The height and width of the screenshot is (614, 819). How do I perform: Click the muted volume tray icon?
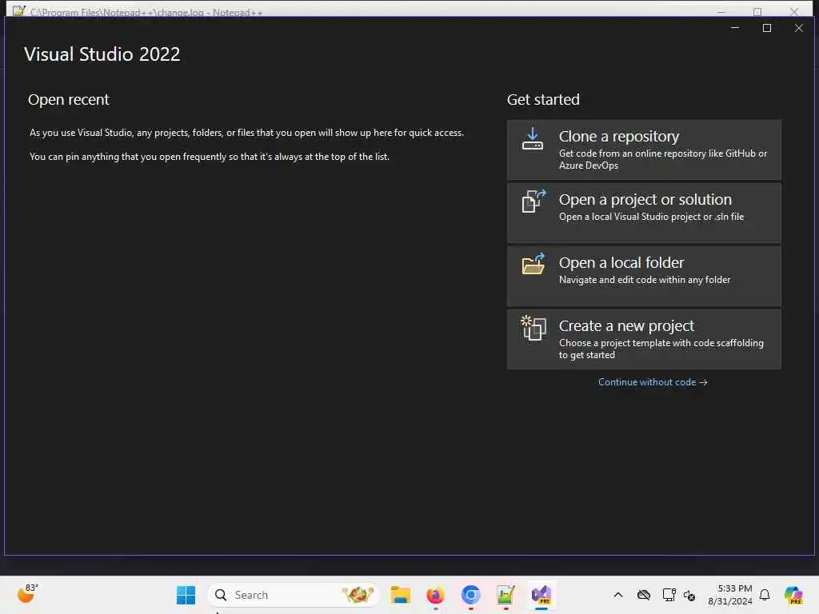point(689,595)
